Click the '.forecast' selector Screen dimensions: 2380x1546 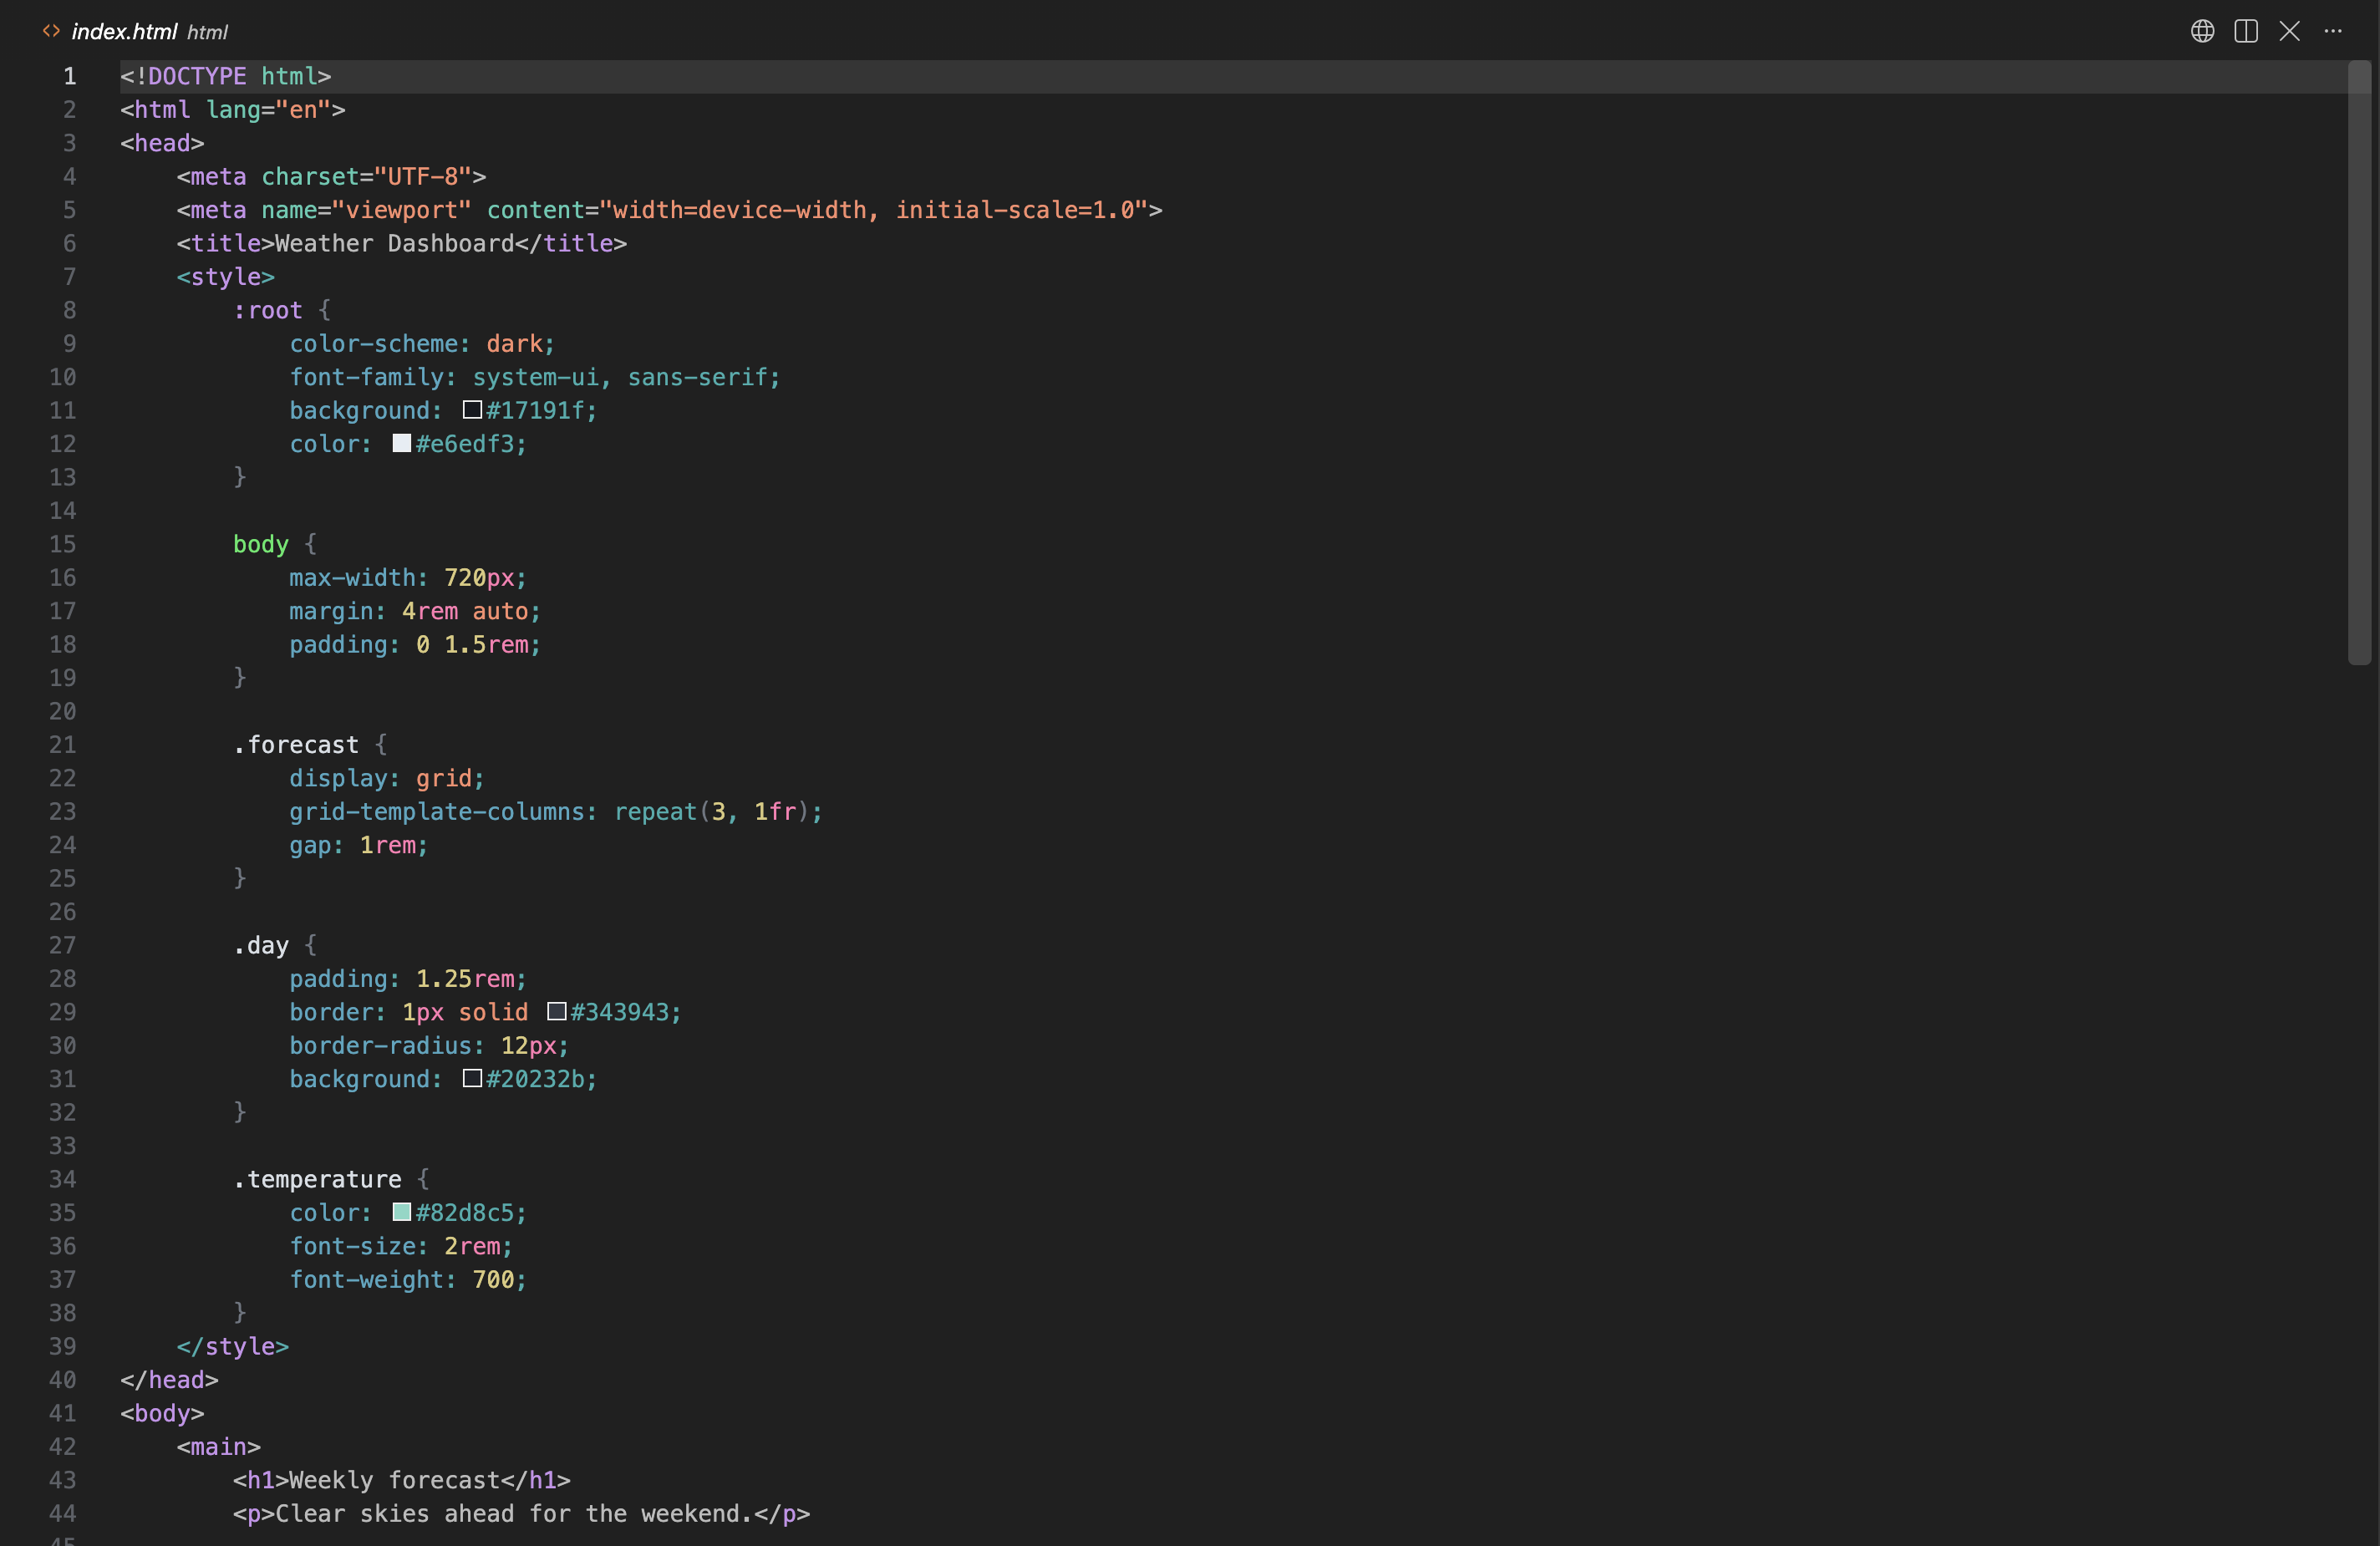(x=296, y=745)
